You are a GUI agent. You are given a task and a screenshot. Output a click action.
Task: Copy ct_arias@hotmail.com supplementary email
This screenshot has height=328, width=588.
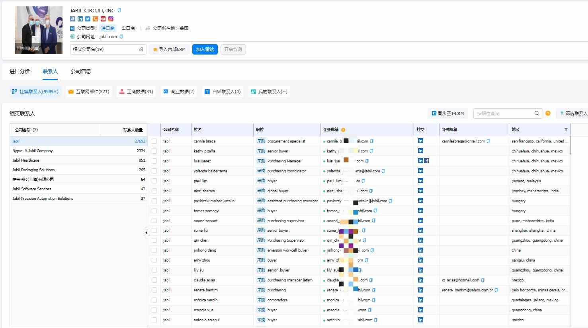[483, 280]
